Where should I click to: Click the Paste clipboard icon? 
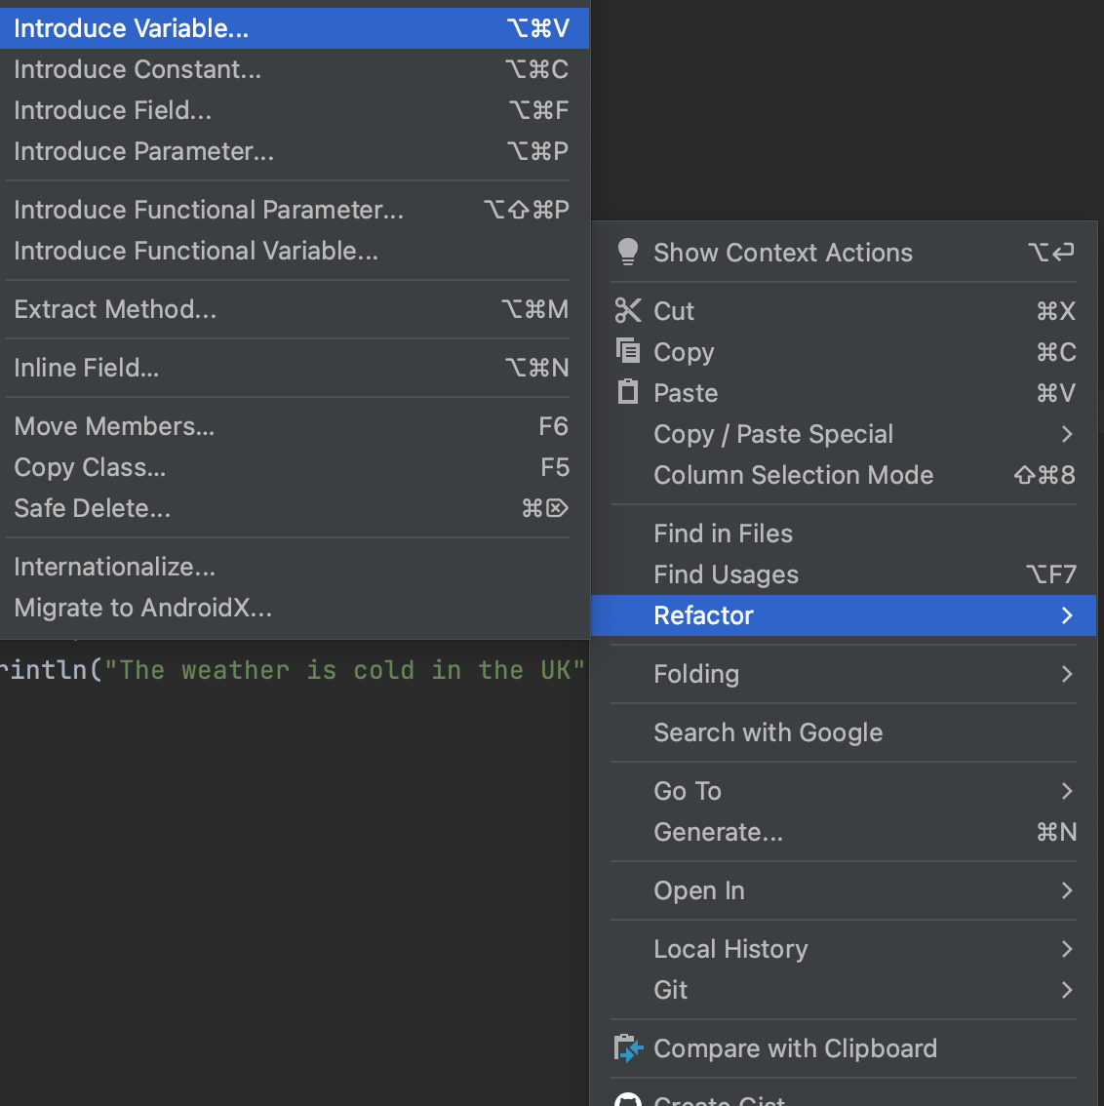pyautogui.click(x=628, y=392)
